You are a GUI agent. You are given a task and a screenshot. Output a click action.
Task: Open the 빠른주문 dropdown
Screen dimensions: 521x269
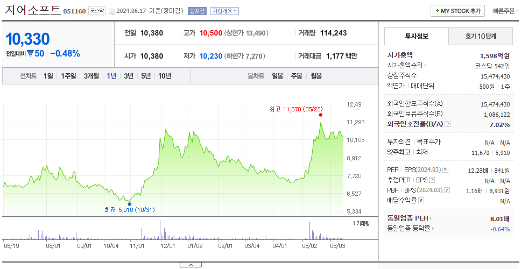(506, 11)
